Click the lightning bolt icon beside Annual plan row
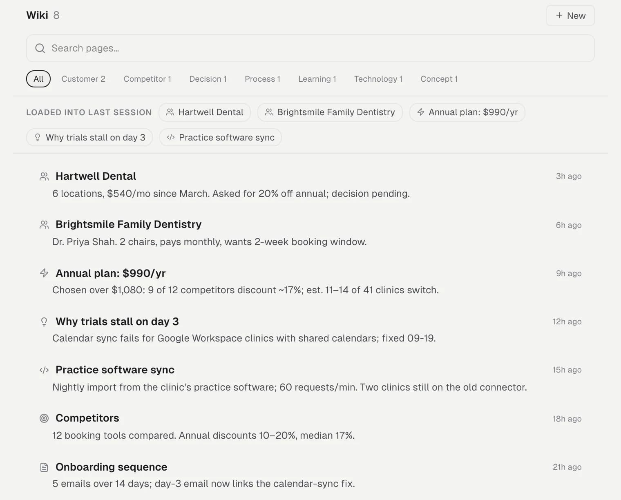 [44, 273]
